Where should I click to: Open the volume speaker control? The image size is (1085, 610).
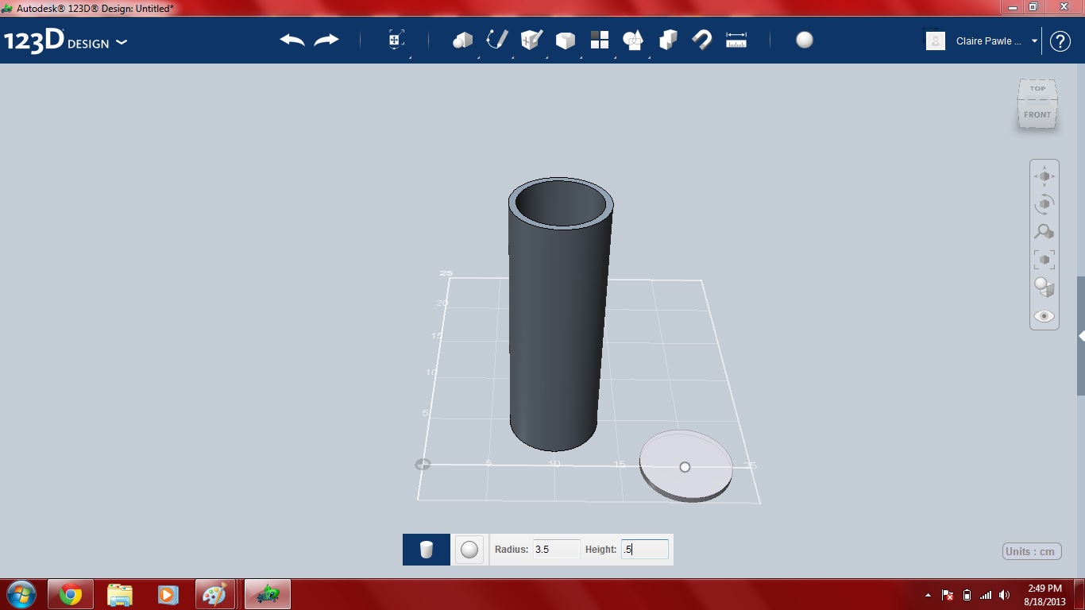tap(1005, 595)
